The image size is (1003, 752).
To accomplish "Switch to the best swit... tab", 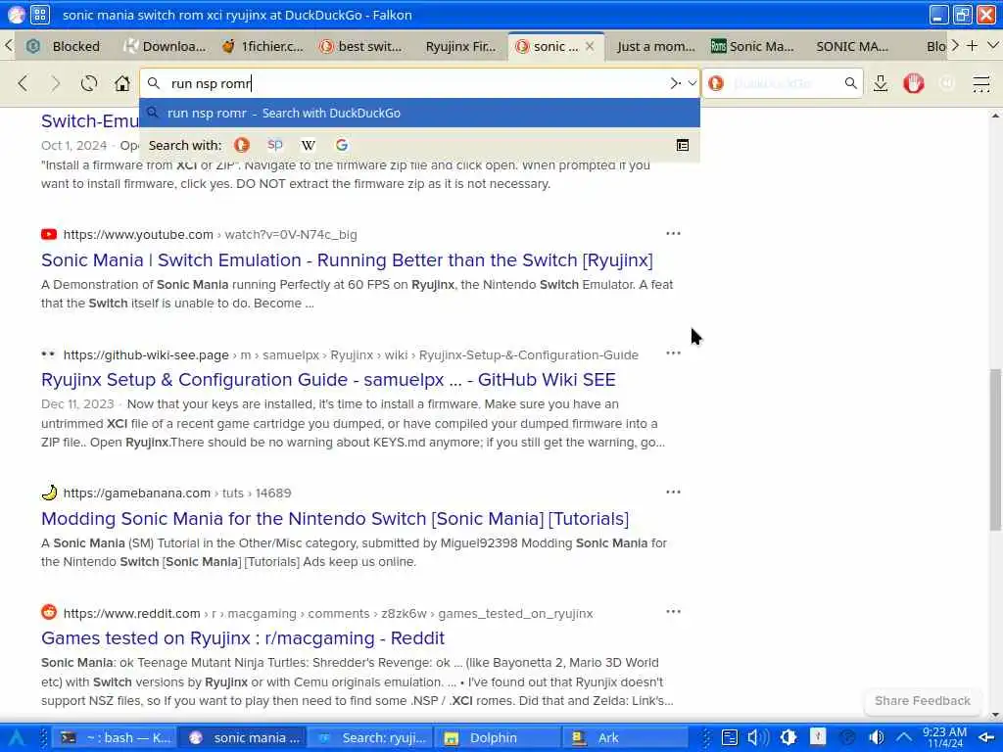I will tap(361, 46).
